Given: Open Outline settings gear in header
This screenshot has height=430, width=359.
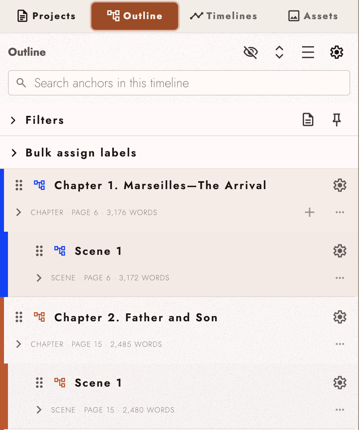Looking at the screenshot, I should [x=337, y=52].
